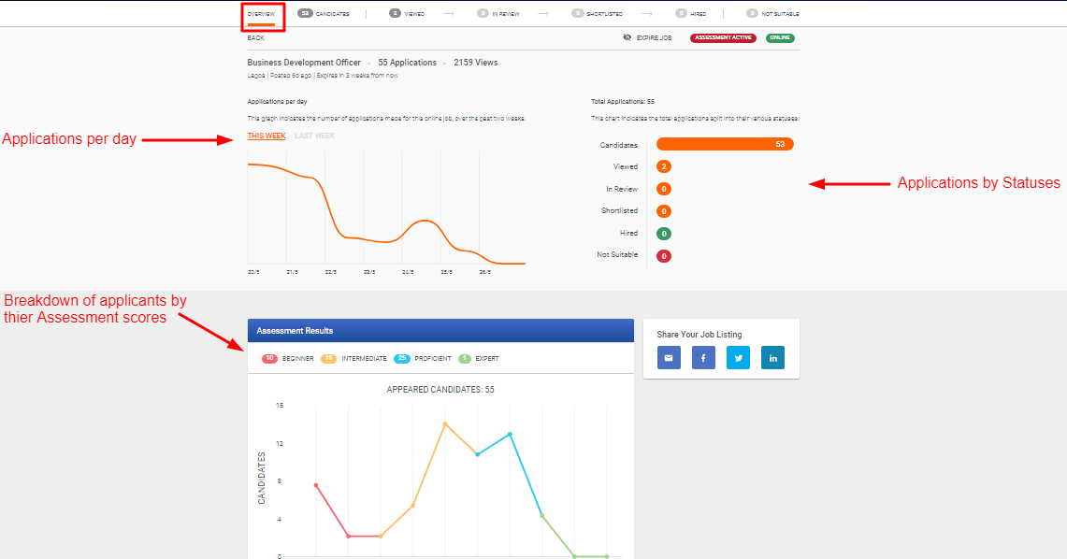Open the In Review tab
The height and width of the screenshot is (559, 1067).
coord(498,14)
